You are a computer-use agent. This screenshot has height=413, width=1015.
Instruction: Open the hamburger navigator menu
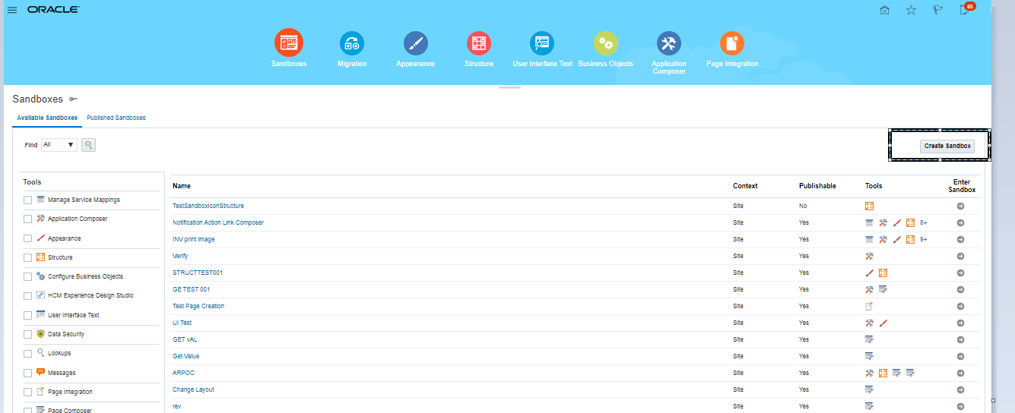(12, 10)
